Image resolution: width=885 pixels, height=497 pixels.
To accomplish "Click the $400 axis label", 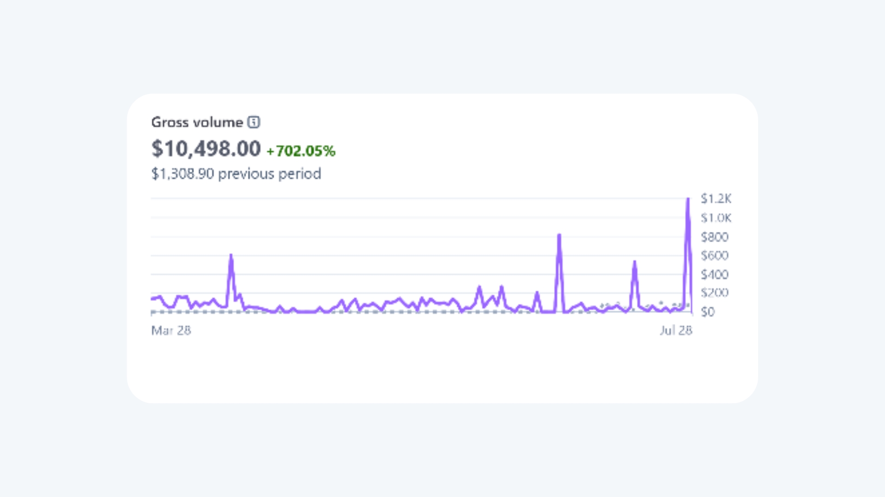I will pyautogui.click(x=714, y=275).
